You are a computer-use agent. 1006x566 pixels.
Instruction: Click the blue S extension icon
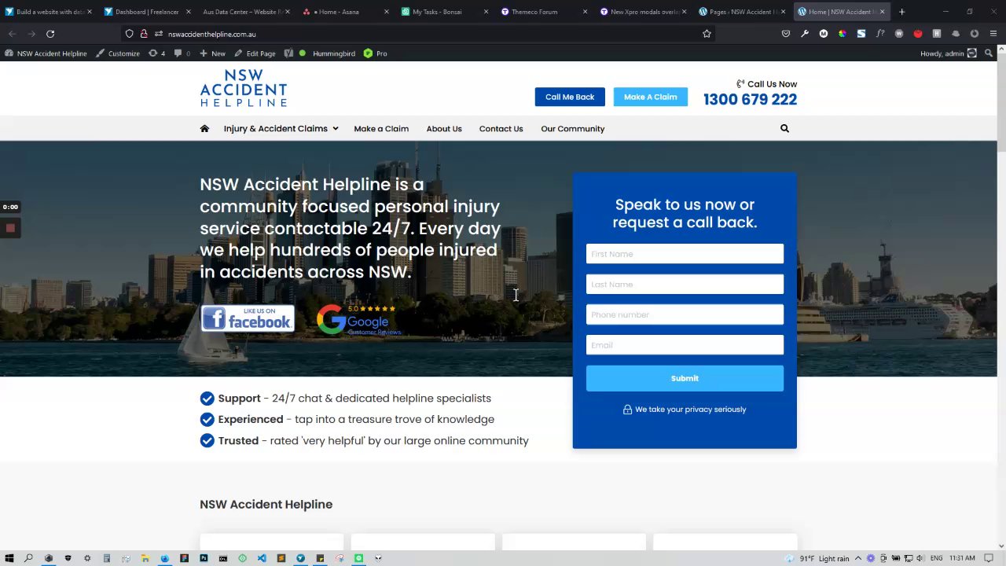click(861, 34)
